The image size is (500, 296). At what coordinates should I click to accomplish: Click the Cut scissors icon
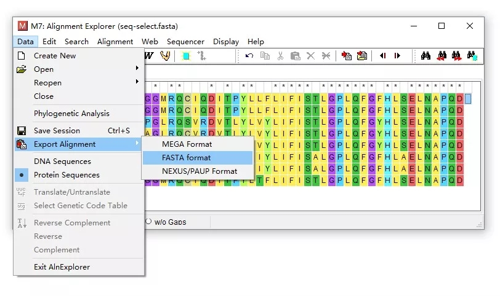click(x=280, y=56)
